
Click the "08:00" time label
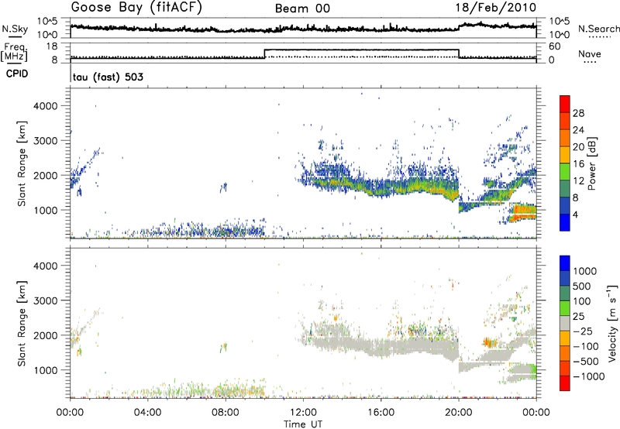click(x=226, y=413)
